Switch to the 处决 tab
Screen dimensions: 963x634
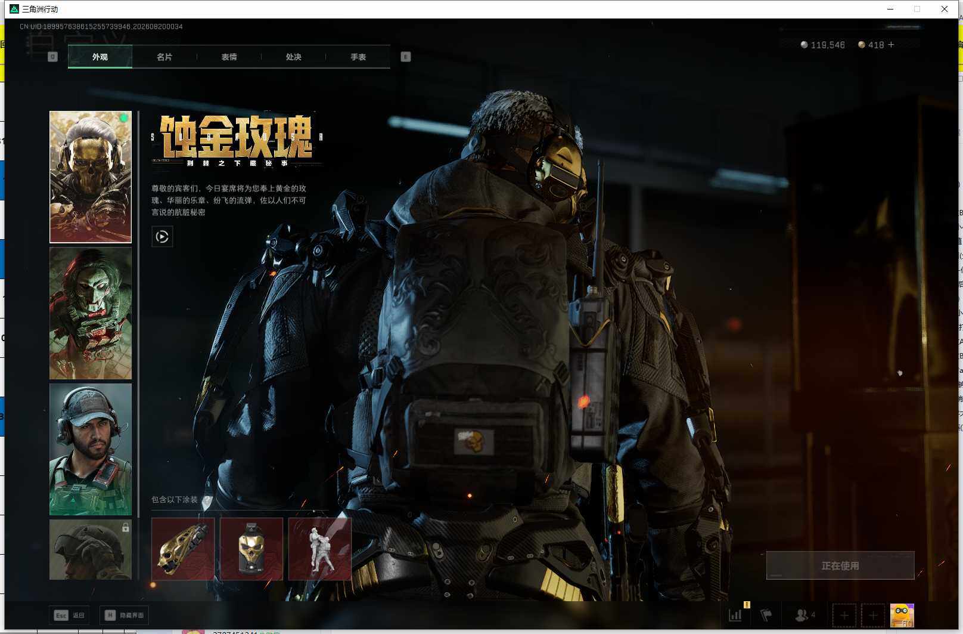(x=293, y=57)
